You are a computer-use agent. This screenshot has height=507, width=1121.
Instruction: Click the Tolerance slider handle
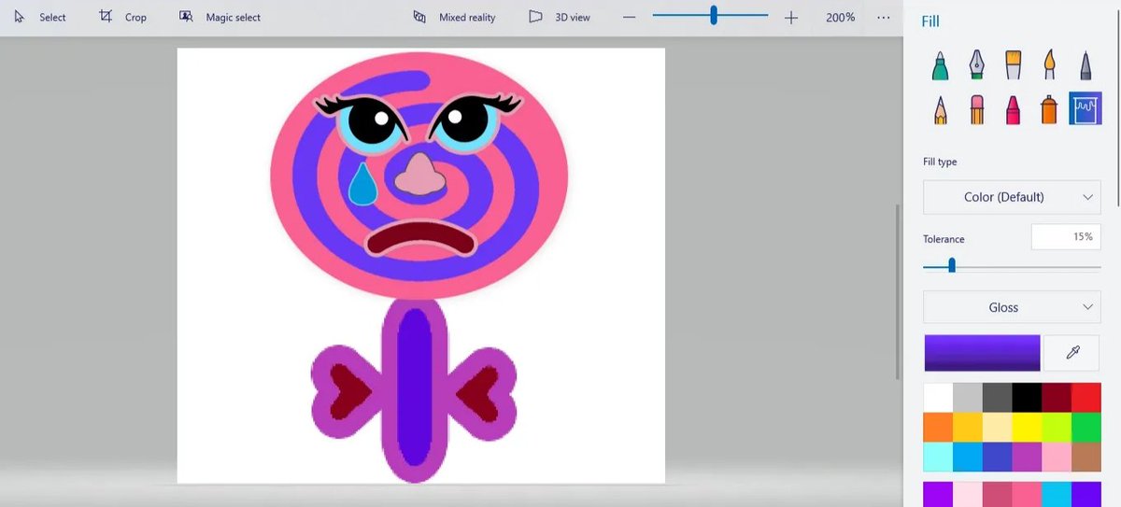pos(952,265)
